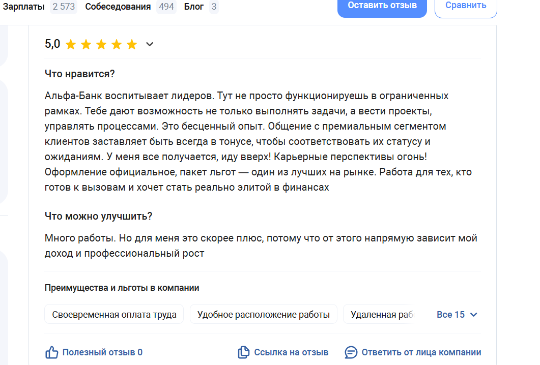Screen dimensions: 540x365
Task: Click the chevron next to Все 15
Action: pos(474,315)
